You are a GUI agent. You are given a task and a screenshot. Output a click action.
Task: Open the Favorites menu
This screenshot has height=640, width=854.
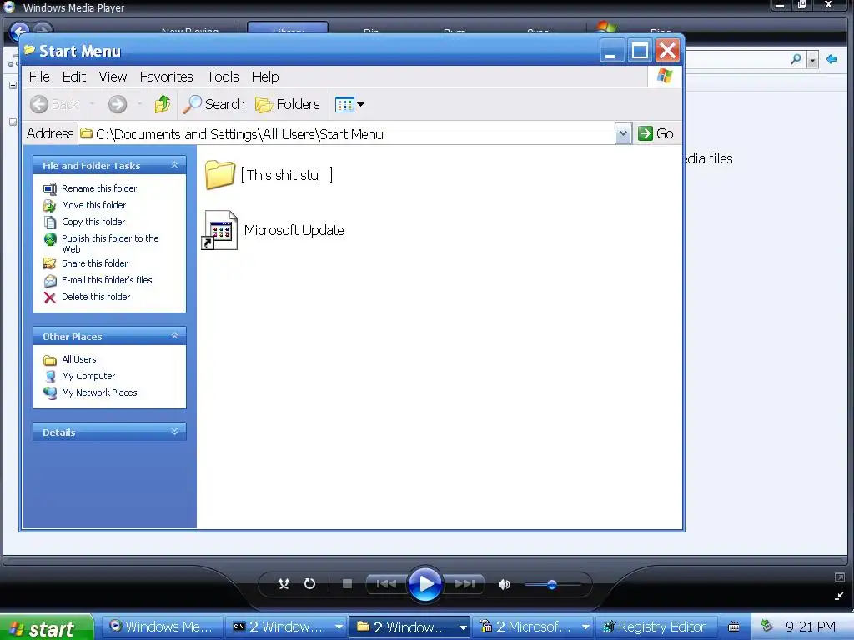pyautogui.click(x=166, y=77)
